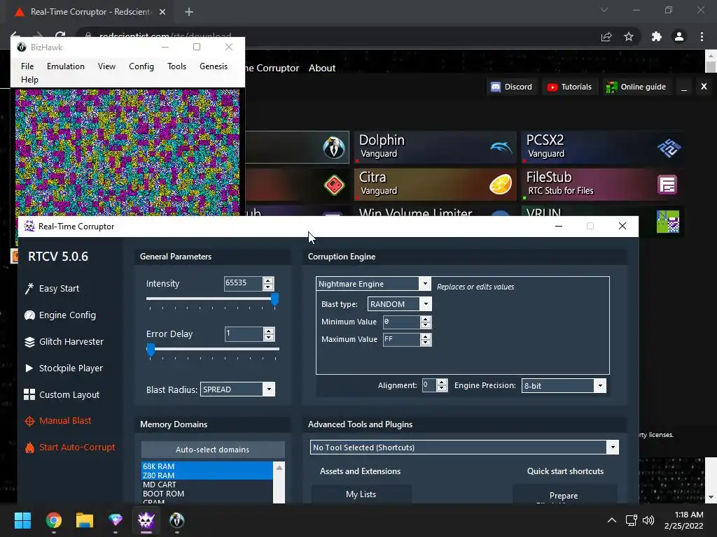Open the Discord link on webpage

511,87
